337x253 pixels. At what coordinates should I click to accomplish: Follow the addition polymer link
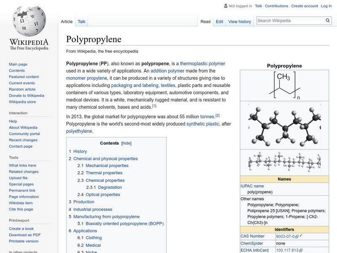(x=167, y=71)
